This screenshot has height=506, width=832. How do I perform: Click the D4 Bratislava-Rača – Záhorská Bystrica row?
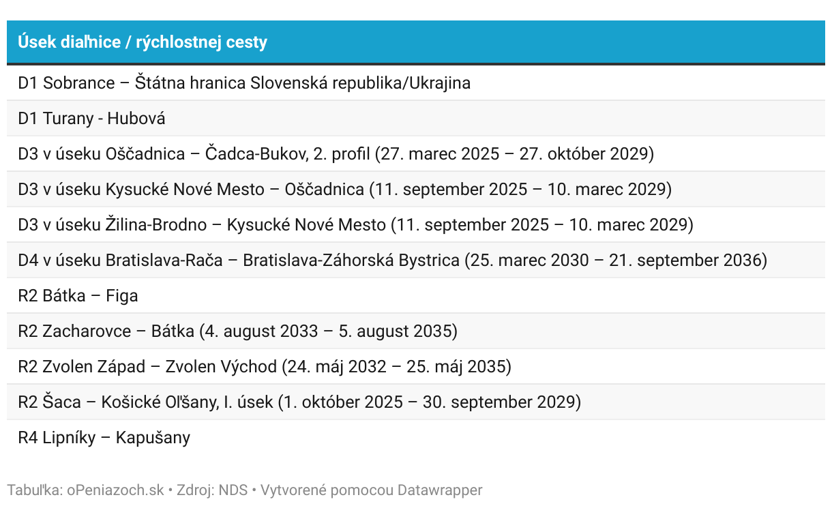416,261
